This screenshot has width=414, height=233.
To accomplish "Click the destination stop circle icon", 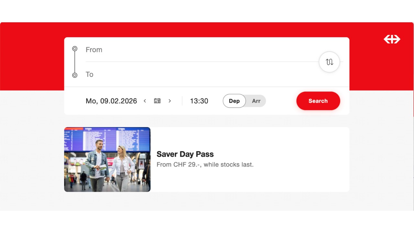I will pyautogui.click(x=75, y=75).
